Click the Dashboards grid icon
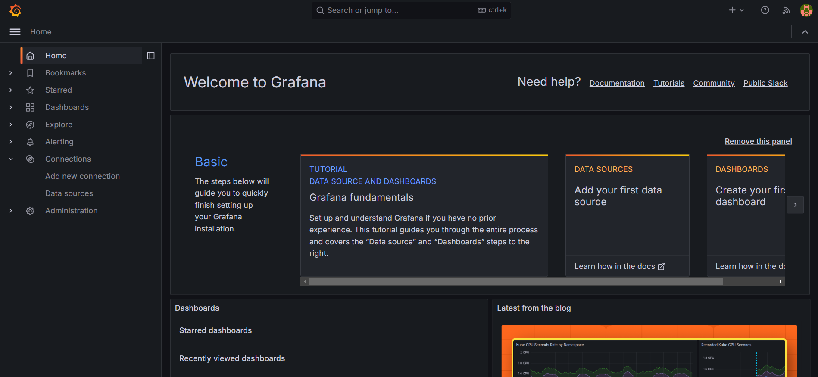The image size is (818, 377). pyautogui.click(x=30, y=107)
